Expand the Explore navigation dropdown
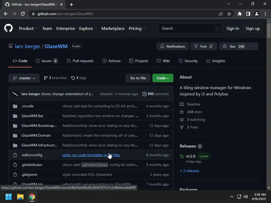This screenshot has width=271, height=203. click(88, 29)
